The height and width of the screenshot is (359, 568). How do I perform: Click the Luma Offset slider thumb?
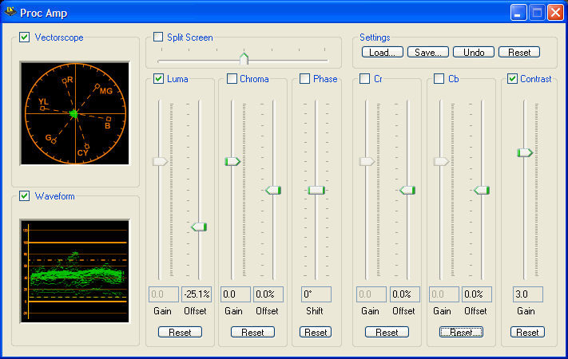click(199, 227)
